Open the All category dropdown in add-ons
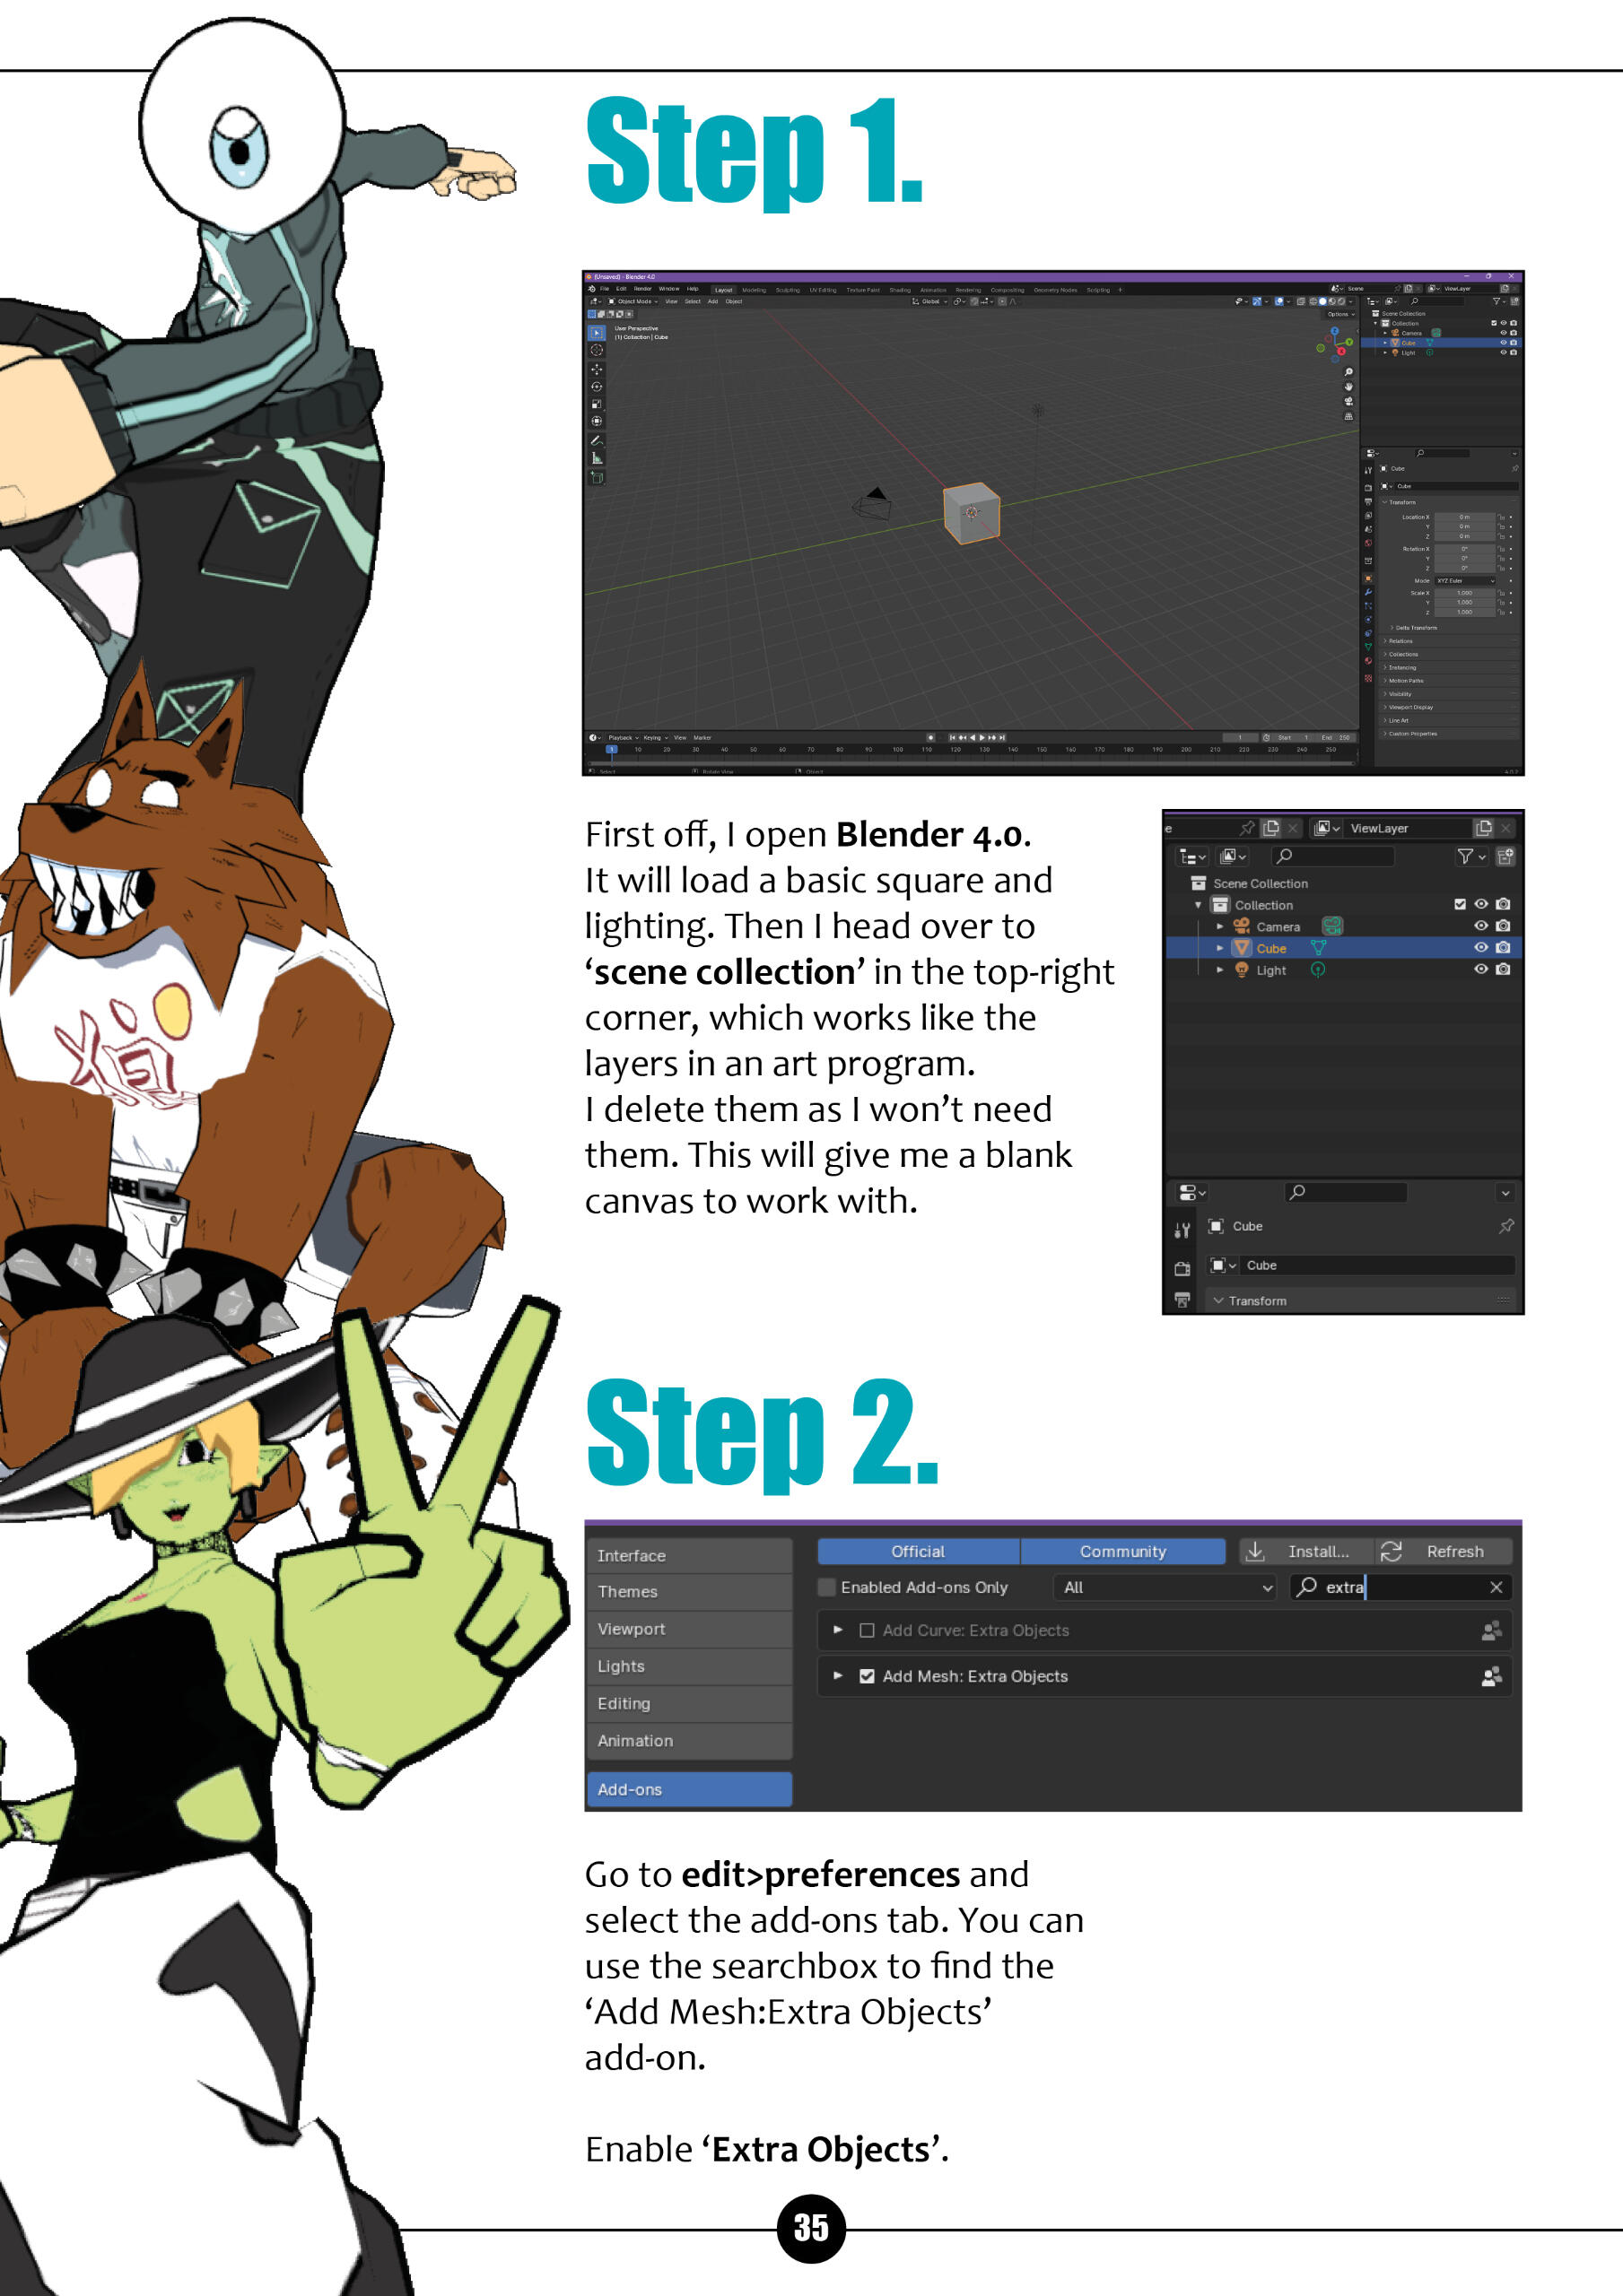The width and height of the screenshot is (1623, 2296). pos(1165,1587)
